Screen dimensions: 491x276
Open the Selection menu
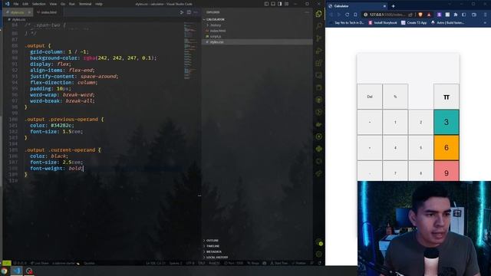[x=39, y=4]
